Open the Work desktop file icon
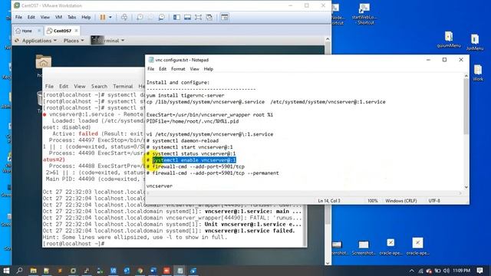 click(478, 73)
